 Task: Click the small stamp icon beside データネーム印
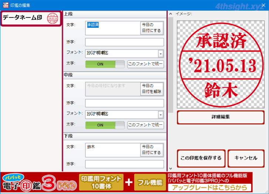52,18
